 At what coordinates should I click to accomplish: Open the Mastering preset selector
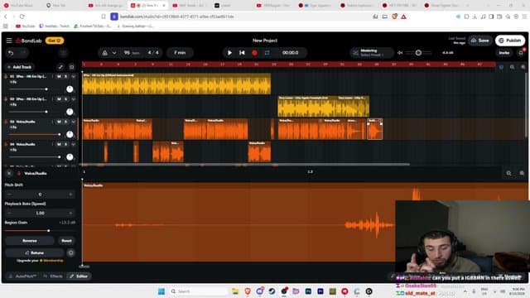tap(372, 53)
